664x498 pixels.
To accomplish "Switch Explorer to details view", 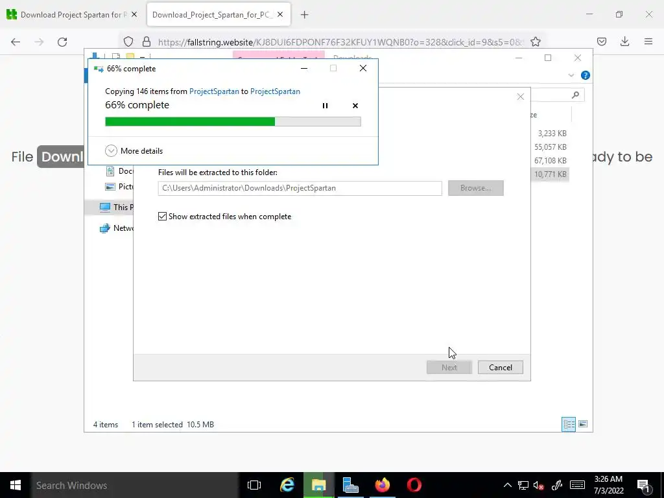I will [x=568, y=424].
